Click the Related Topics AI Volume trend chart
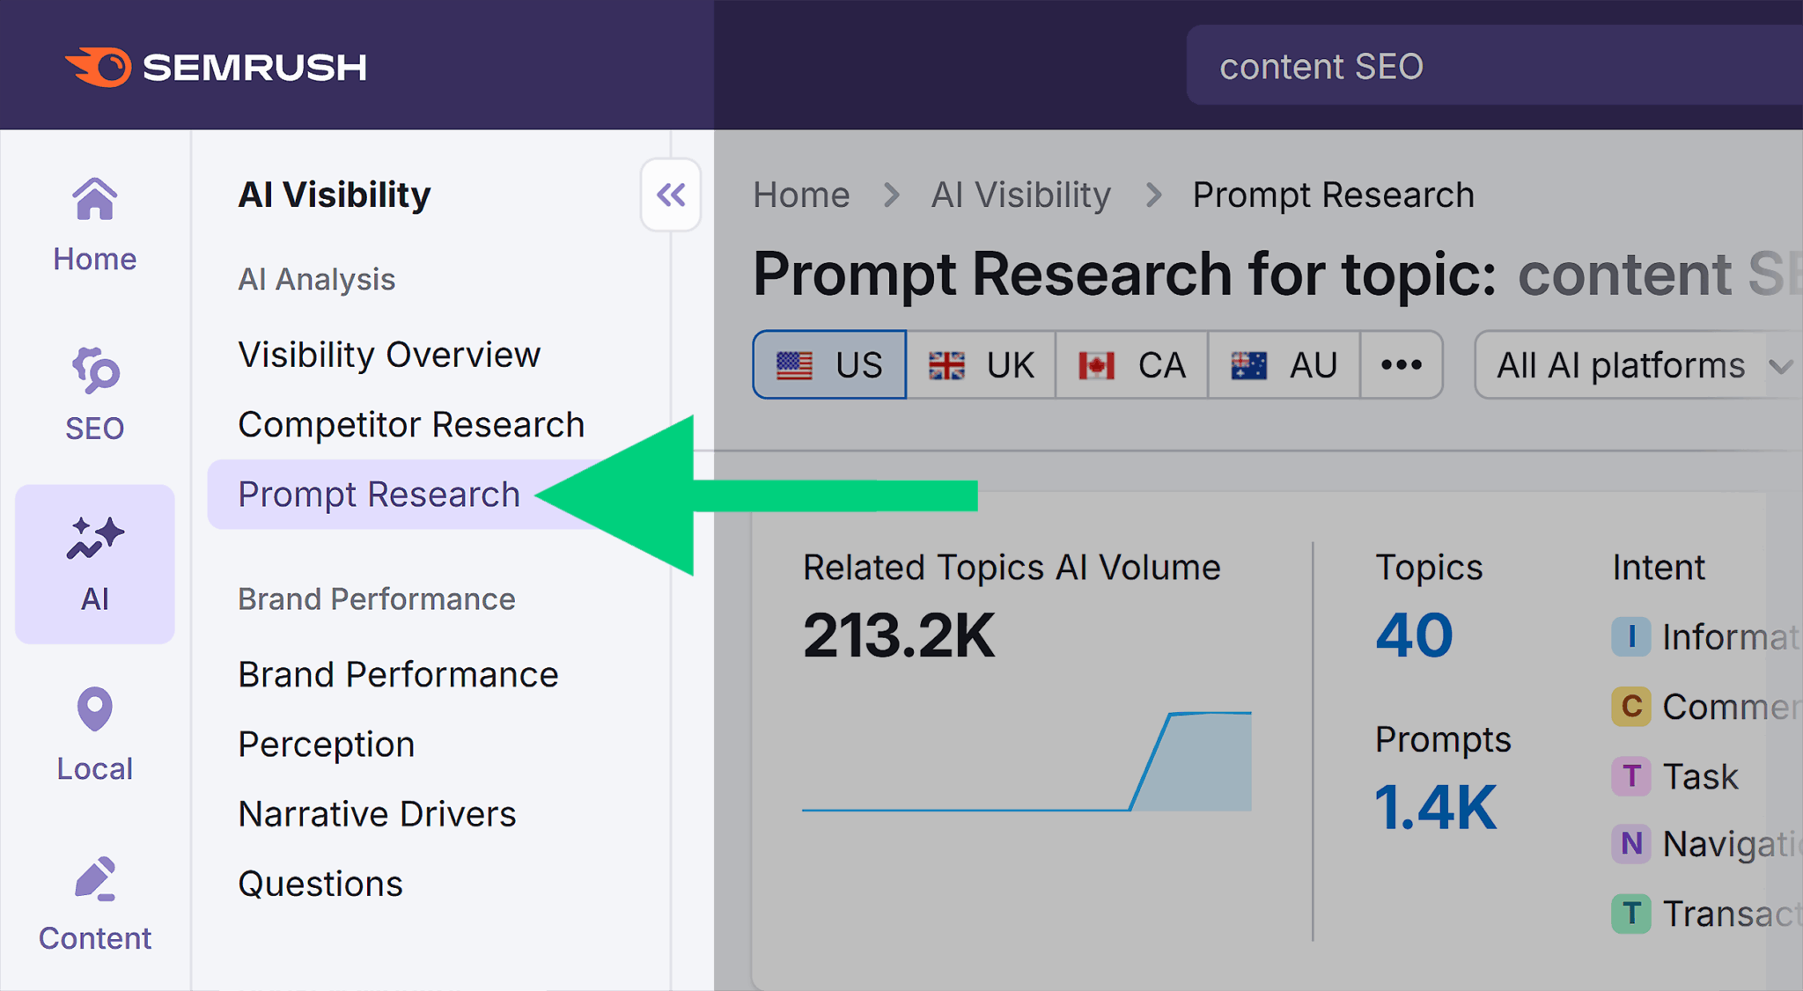Image resolution: width=1803 pixels, height=991 pixels. tap(1027, 761)
